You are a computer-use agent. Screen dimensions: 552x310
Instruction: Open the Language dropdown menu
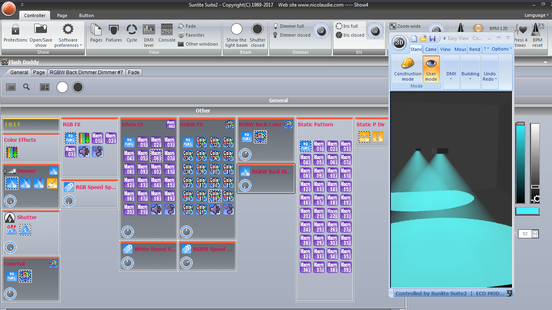[x=536, y=15]
